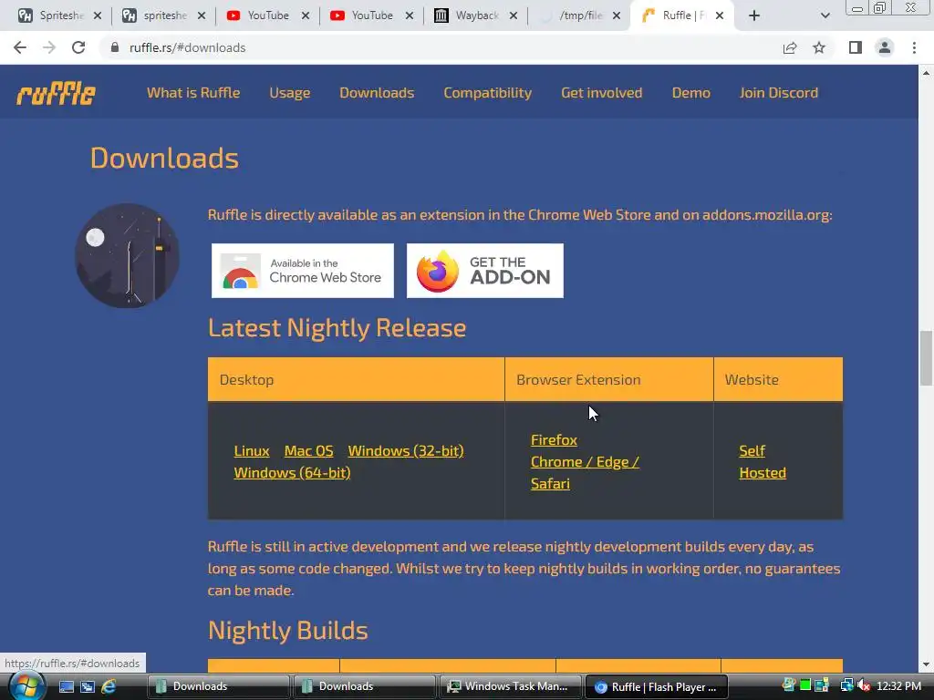Click Ruffle Flash Player taskbar button
The image size is (934, 700).
657,686
